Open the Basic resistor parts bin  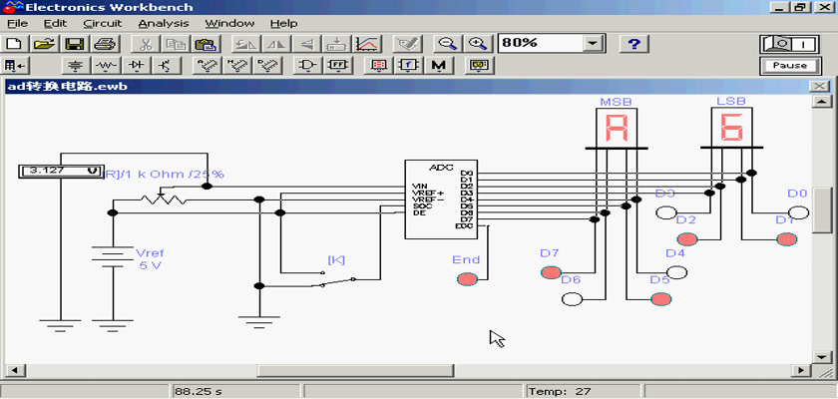click(x=107, y=65)
